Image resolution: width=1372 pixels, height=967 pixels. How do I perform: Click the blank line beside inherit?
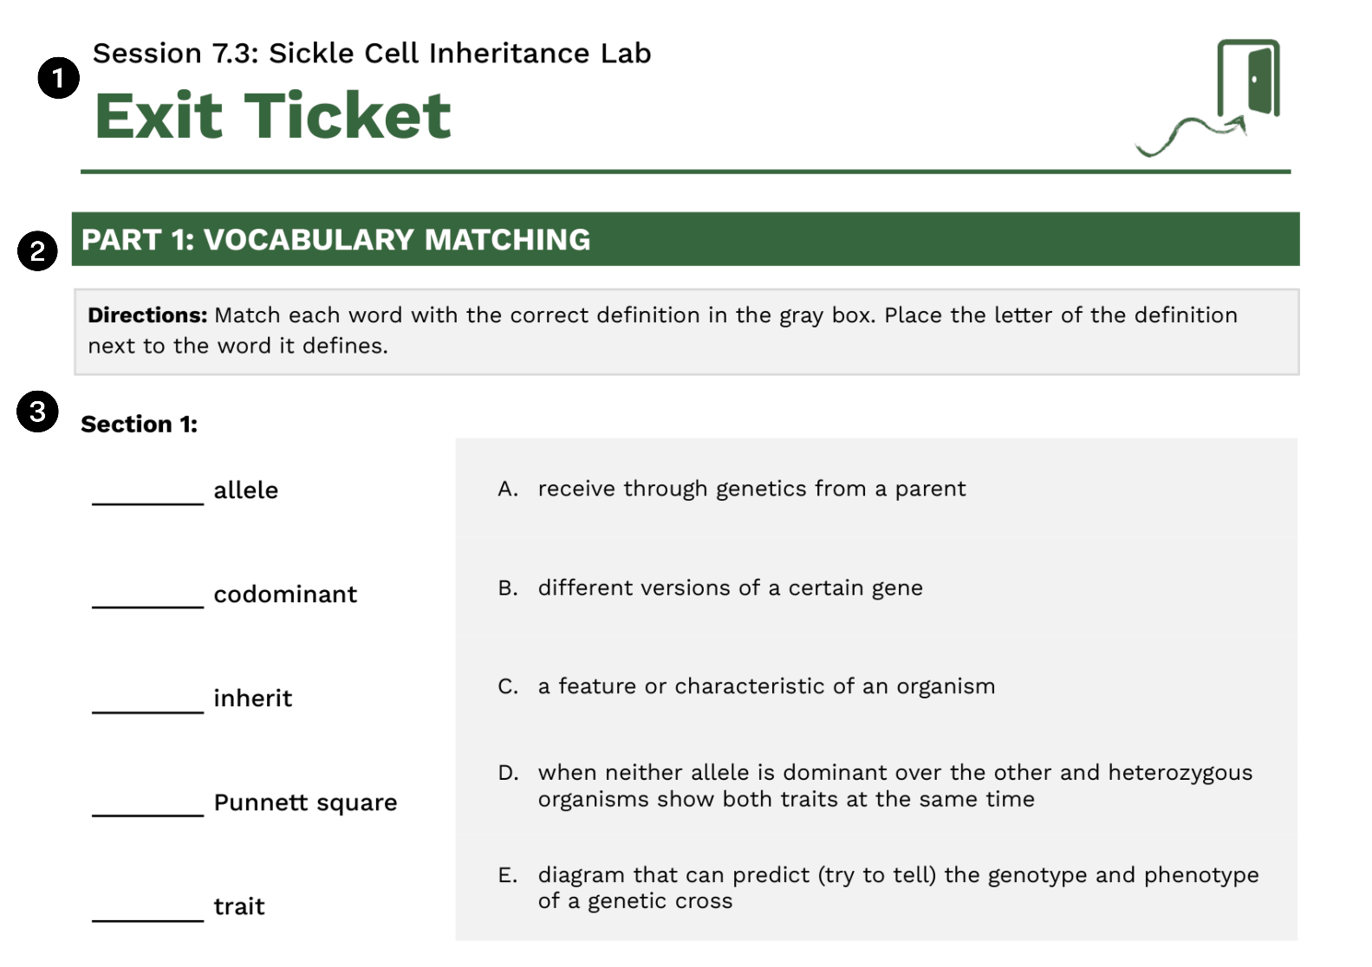(147, 711)
